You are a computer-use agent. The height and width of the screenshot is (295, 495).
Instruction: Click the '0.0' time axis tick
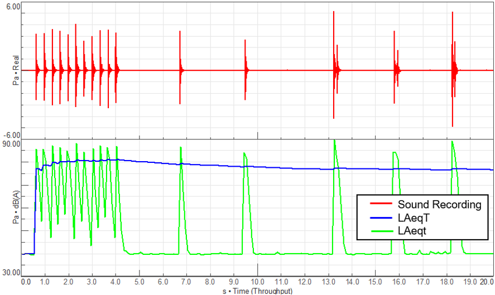(26, 282)
